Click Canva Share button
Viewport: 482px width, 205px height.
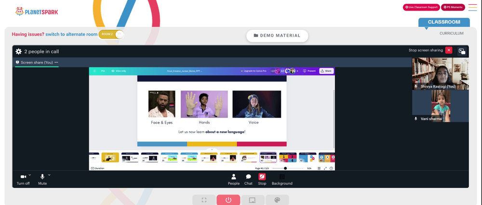(326, 71)
